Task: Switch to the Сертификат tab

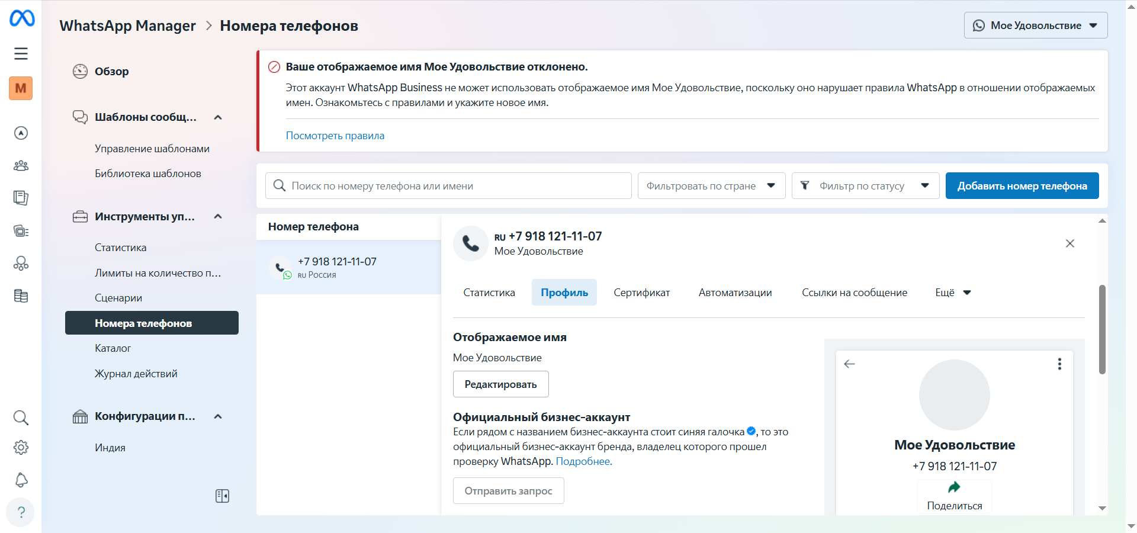Action: [x=641, y=293]
